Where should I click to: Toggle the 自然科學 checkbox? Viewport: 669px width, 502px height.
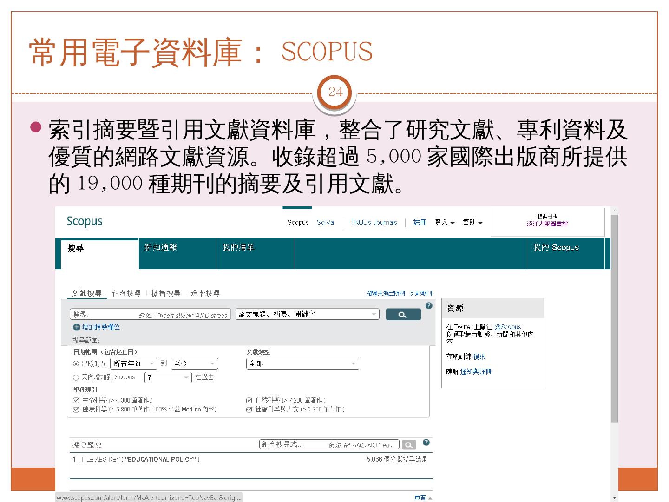(249, 400)
